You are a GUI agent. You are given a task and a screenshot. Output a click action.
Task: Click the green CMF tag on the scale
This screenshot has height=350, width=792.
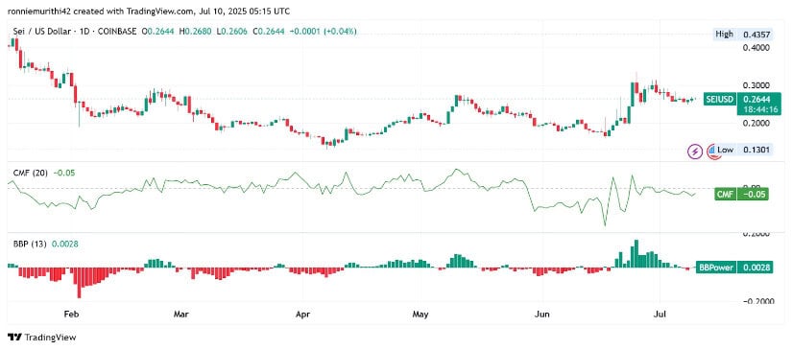[x=726, y=194]
